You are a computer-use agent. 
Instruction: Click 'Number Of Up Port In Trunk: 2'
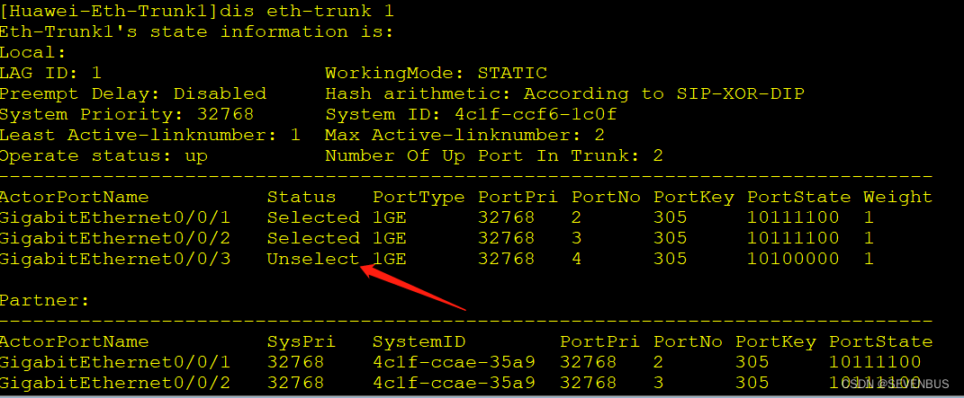[494, 155]
